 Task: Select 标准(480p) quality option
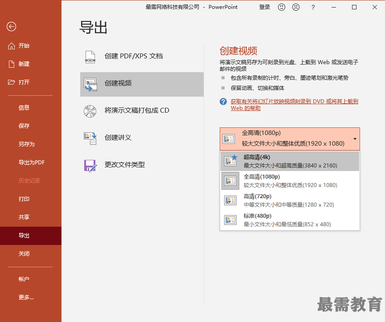[290, 220]
